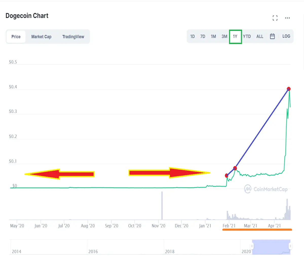Open the three-dot more options menu
This screenshot has width=304, height=260.
(287, 18)
